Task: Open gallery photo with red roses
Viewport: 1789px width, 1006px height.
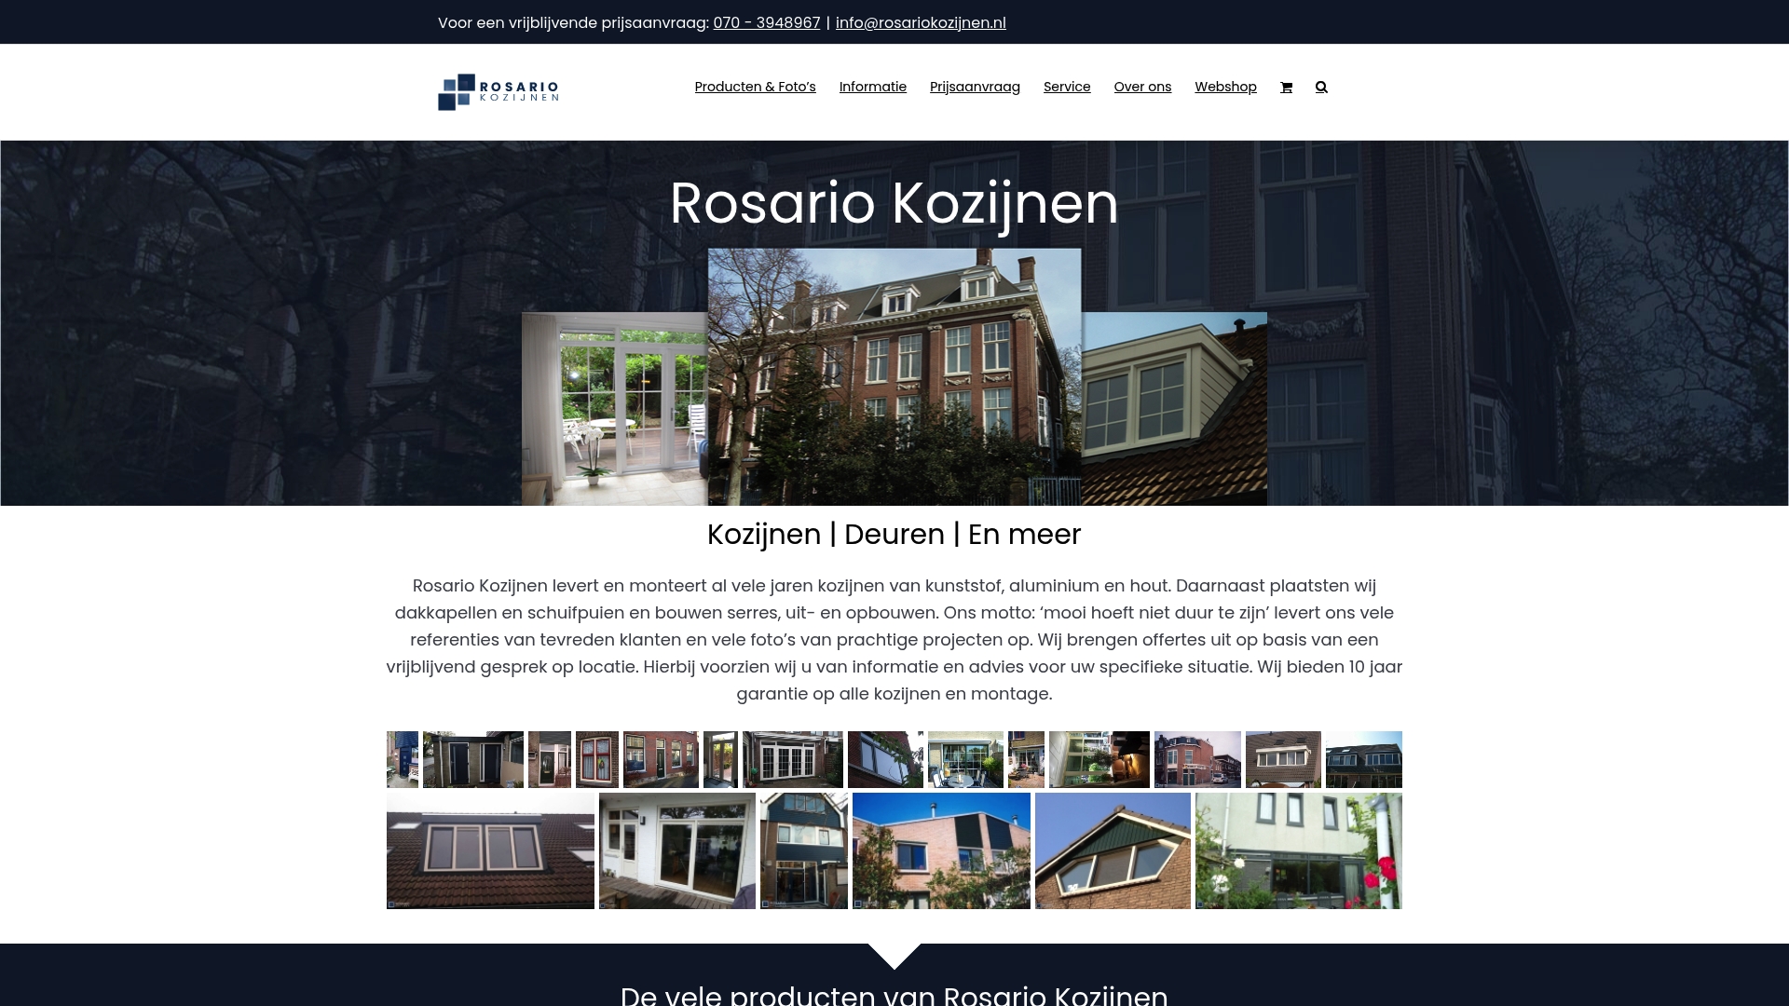Action: point(1299,850)
